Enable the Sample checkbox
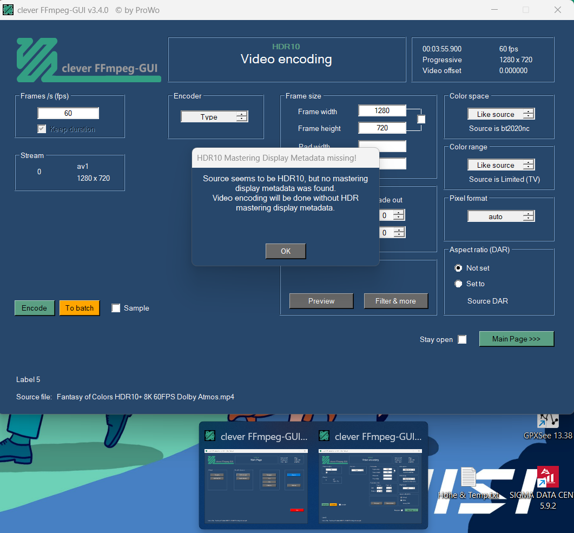The height and width of the screenshot is (533, 574). [x=116, y=308]
